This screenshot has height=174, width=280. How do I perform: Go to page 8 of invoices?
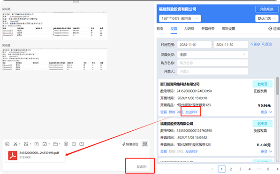click(x=268, y=169)
